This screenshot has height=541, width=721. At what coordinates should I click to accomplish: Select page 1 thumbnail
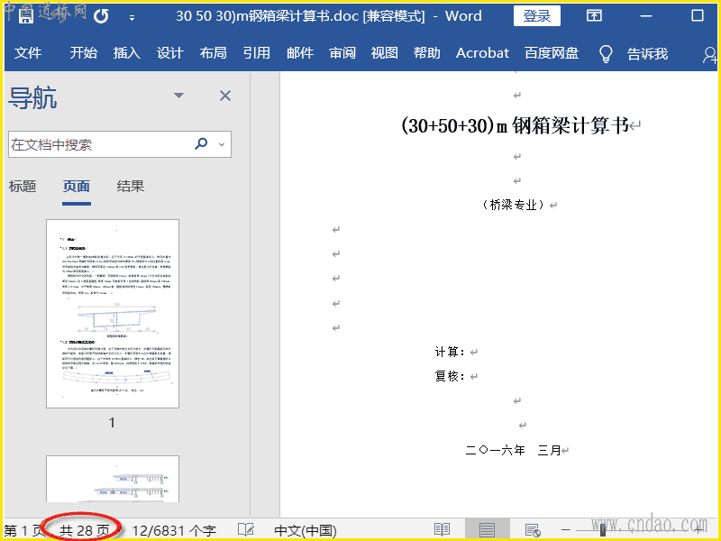coord(113,314)
